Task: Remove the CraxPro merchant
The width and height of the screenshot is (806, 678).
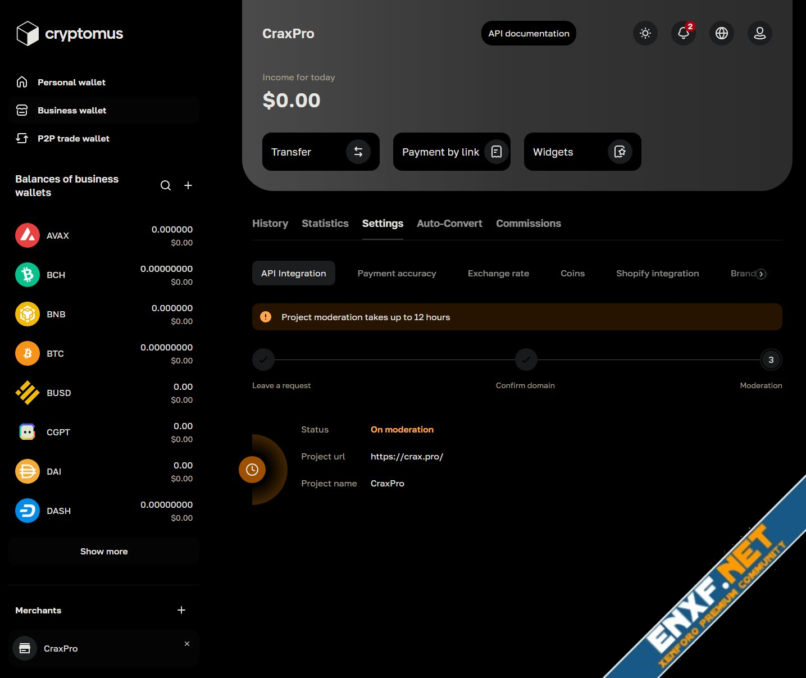Action: tap(187, 644)
